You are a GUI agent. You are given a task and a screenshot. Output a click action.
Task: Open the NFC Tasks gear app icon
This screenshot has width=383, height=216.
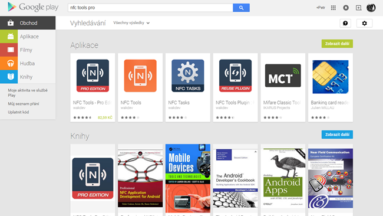pos(188,76)
